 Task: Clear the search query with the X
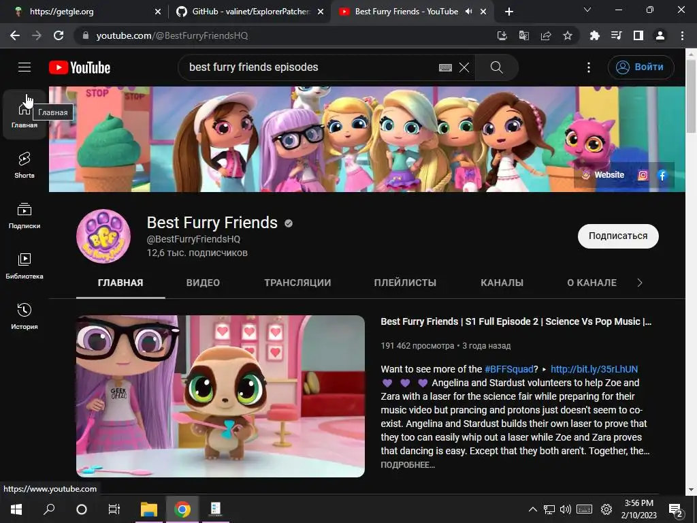click(x=464, y=67)
